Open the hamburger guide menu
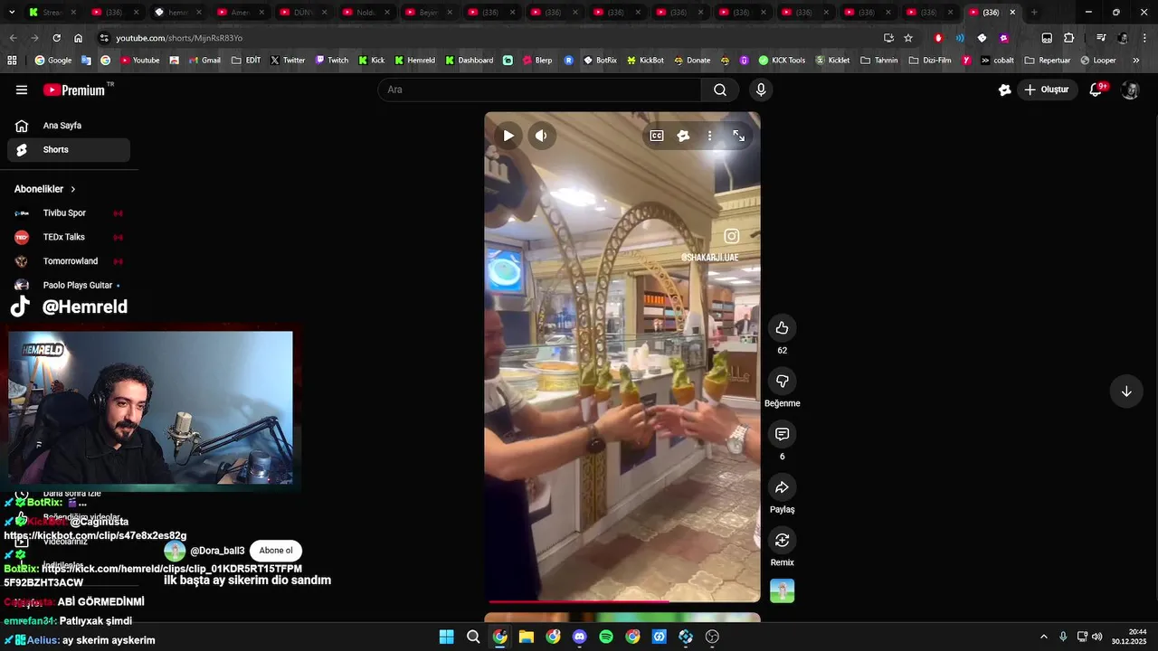Screen dimensions: 1158x651 click(22, 90)
